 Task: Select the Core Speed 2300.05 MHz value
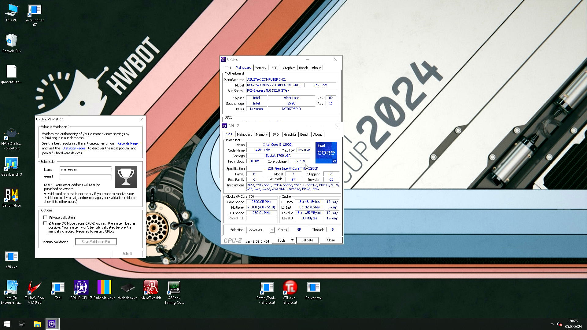click(x=261, y=202)
